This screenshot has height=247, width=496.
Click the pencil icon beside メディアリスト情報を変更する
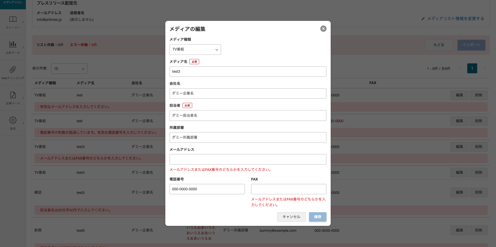coord(423,19)
